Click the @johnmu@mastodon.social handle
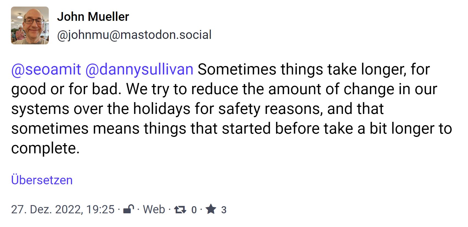The image size is (468, 227). coord(134,35)
